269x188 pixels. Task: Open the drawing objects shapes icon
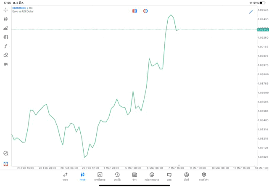tap(5, 55)
